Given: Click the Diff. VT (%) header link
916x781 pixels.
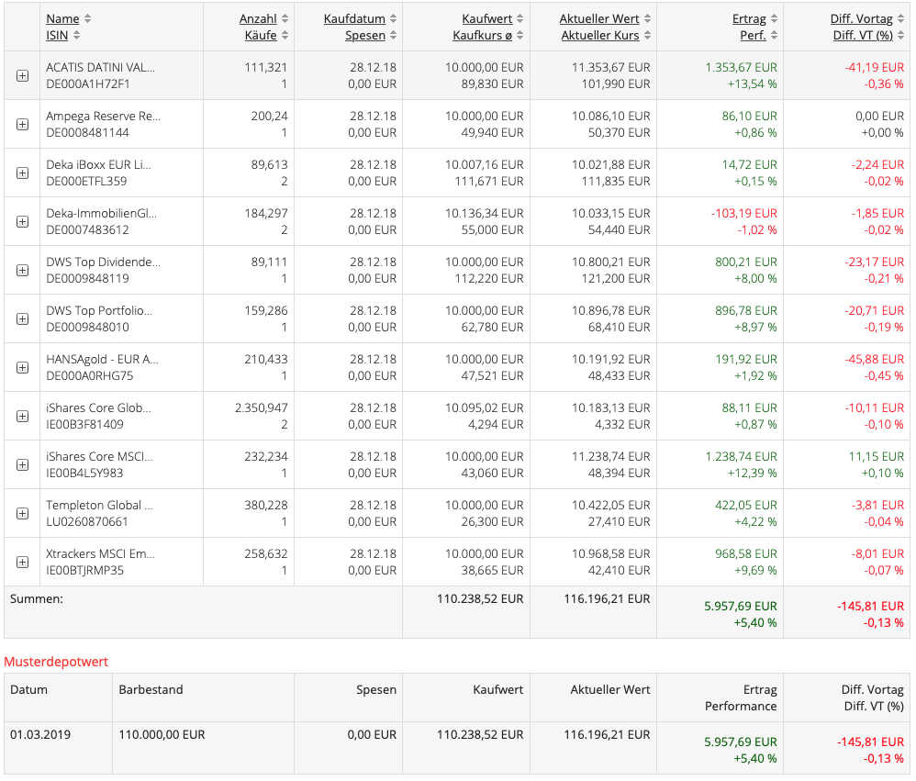Looking at the screenshot, I should point(862,36).
